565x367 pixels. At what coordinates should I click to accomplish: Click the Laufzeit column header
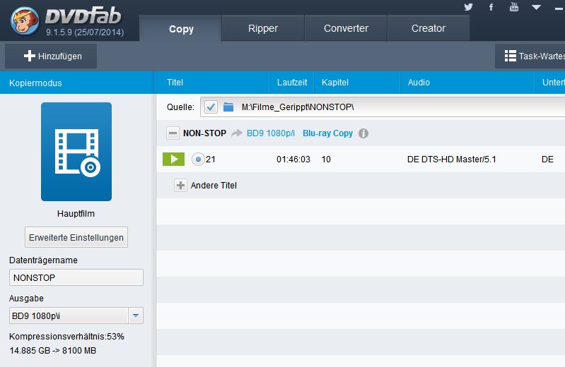coord(292,83)
